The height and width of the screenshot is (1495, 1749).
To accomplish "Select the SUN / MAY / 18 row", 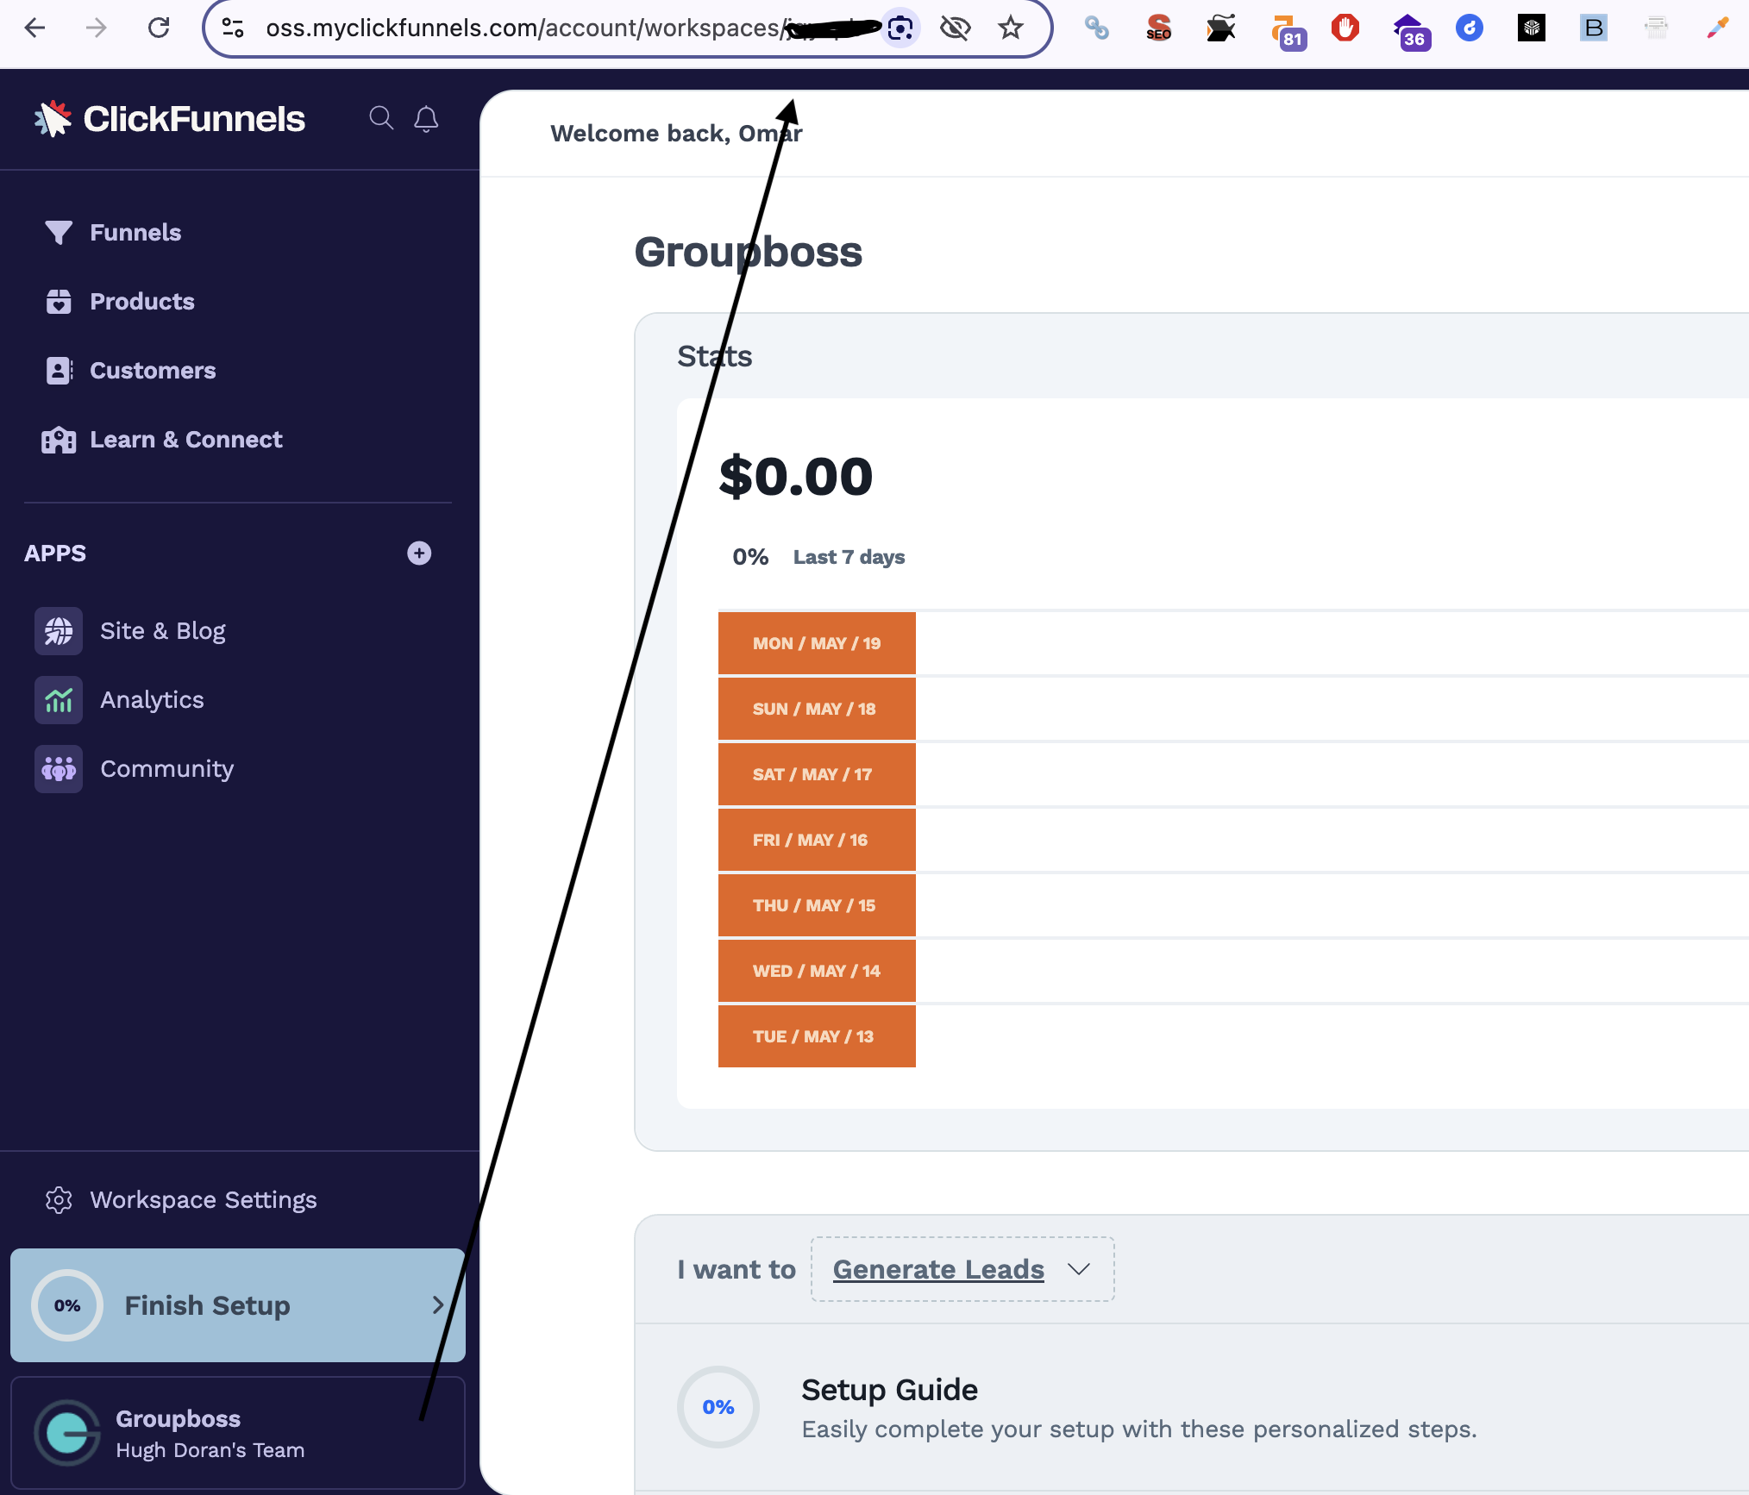I will pyautogui.click(x=817, y=709).
